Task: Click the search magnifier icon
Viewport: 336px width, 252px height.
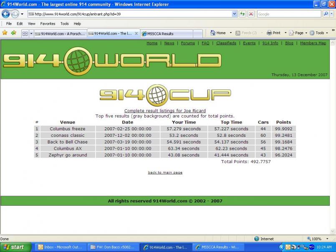Action: pos(326,14)
